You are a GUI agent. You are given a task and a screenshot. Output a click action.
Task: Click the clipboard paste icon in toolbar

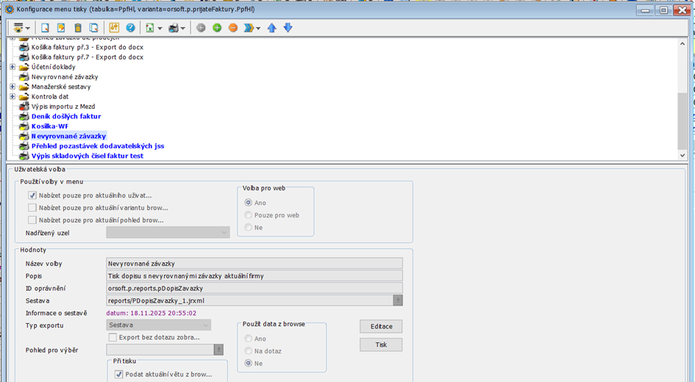pyautogui.click(x=78, y=28)
